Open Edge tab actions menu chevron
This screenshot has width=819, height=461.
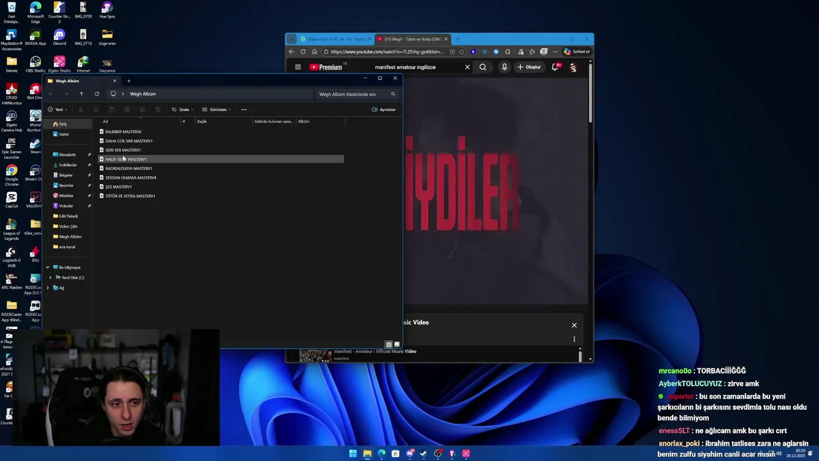click(x=291, y=39)
